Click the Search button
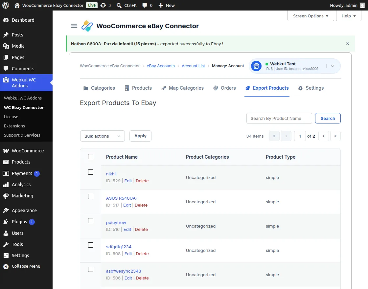The height and width of the screenshot is (289, 368). click(328, 118)
